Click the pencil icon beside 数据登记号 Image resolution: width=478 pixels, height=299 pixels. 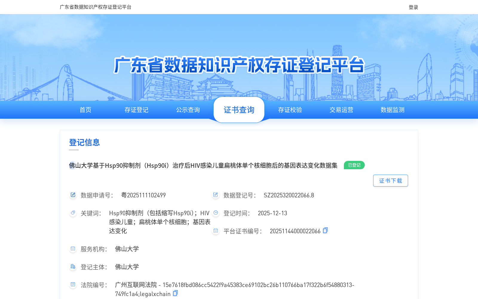[x=216, y=195]
